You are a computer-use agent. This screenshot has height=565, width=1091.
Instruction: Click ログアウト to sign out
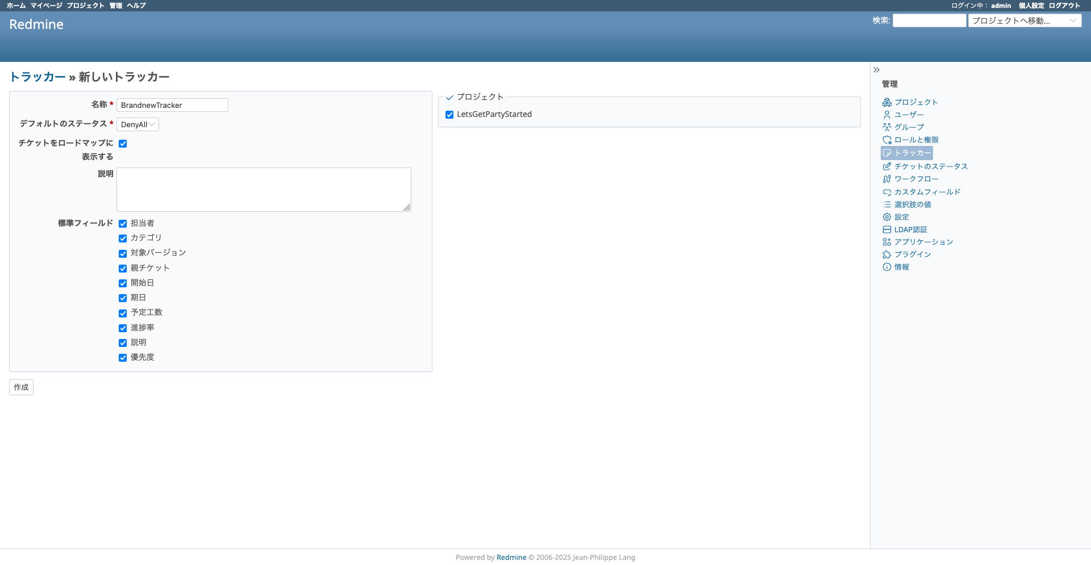coord(1064,6)
